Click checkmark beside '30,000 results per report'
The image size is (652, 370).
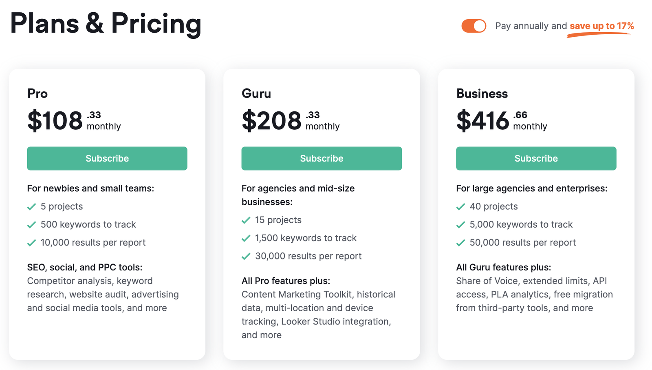coord(246,256)
